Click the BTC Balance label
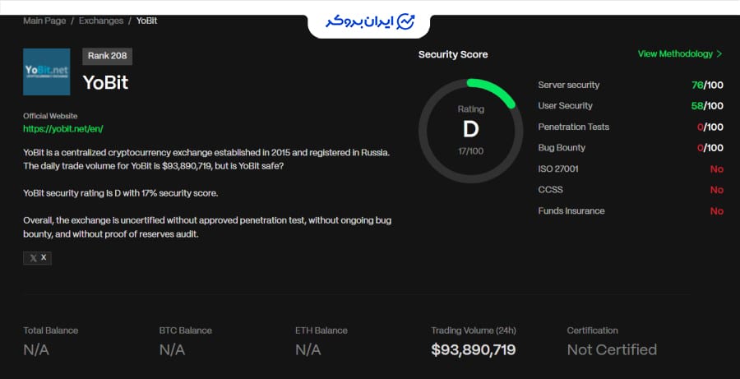Screen dimensions: 740x379 (x=186, y=330)
